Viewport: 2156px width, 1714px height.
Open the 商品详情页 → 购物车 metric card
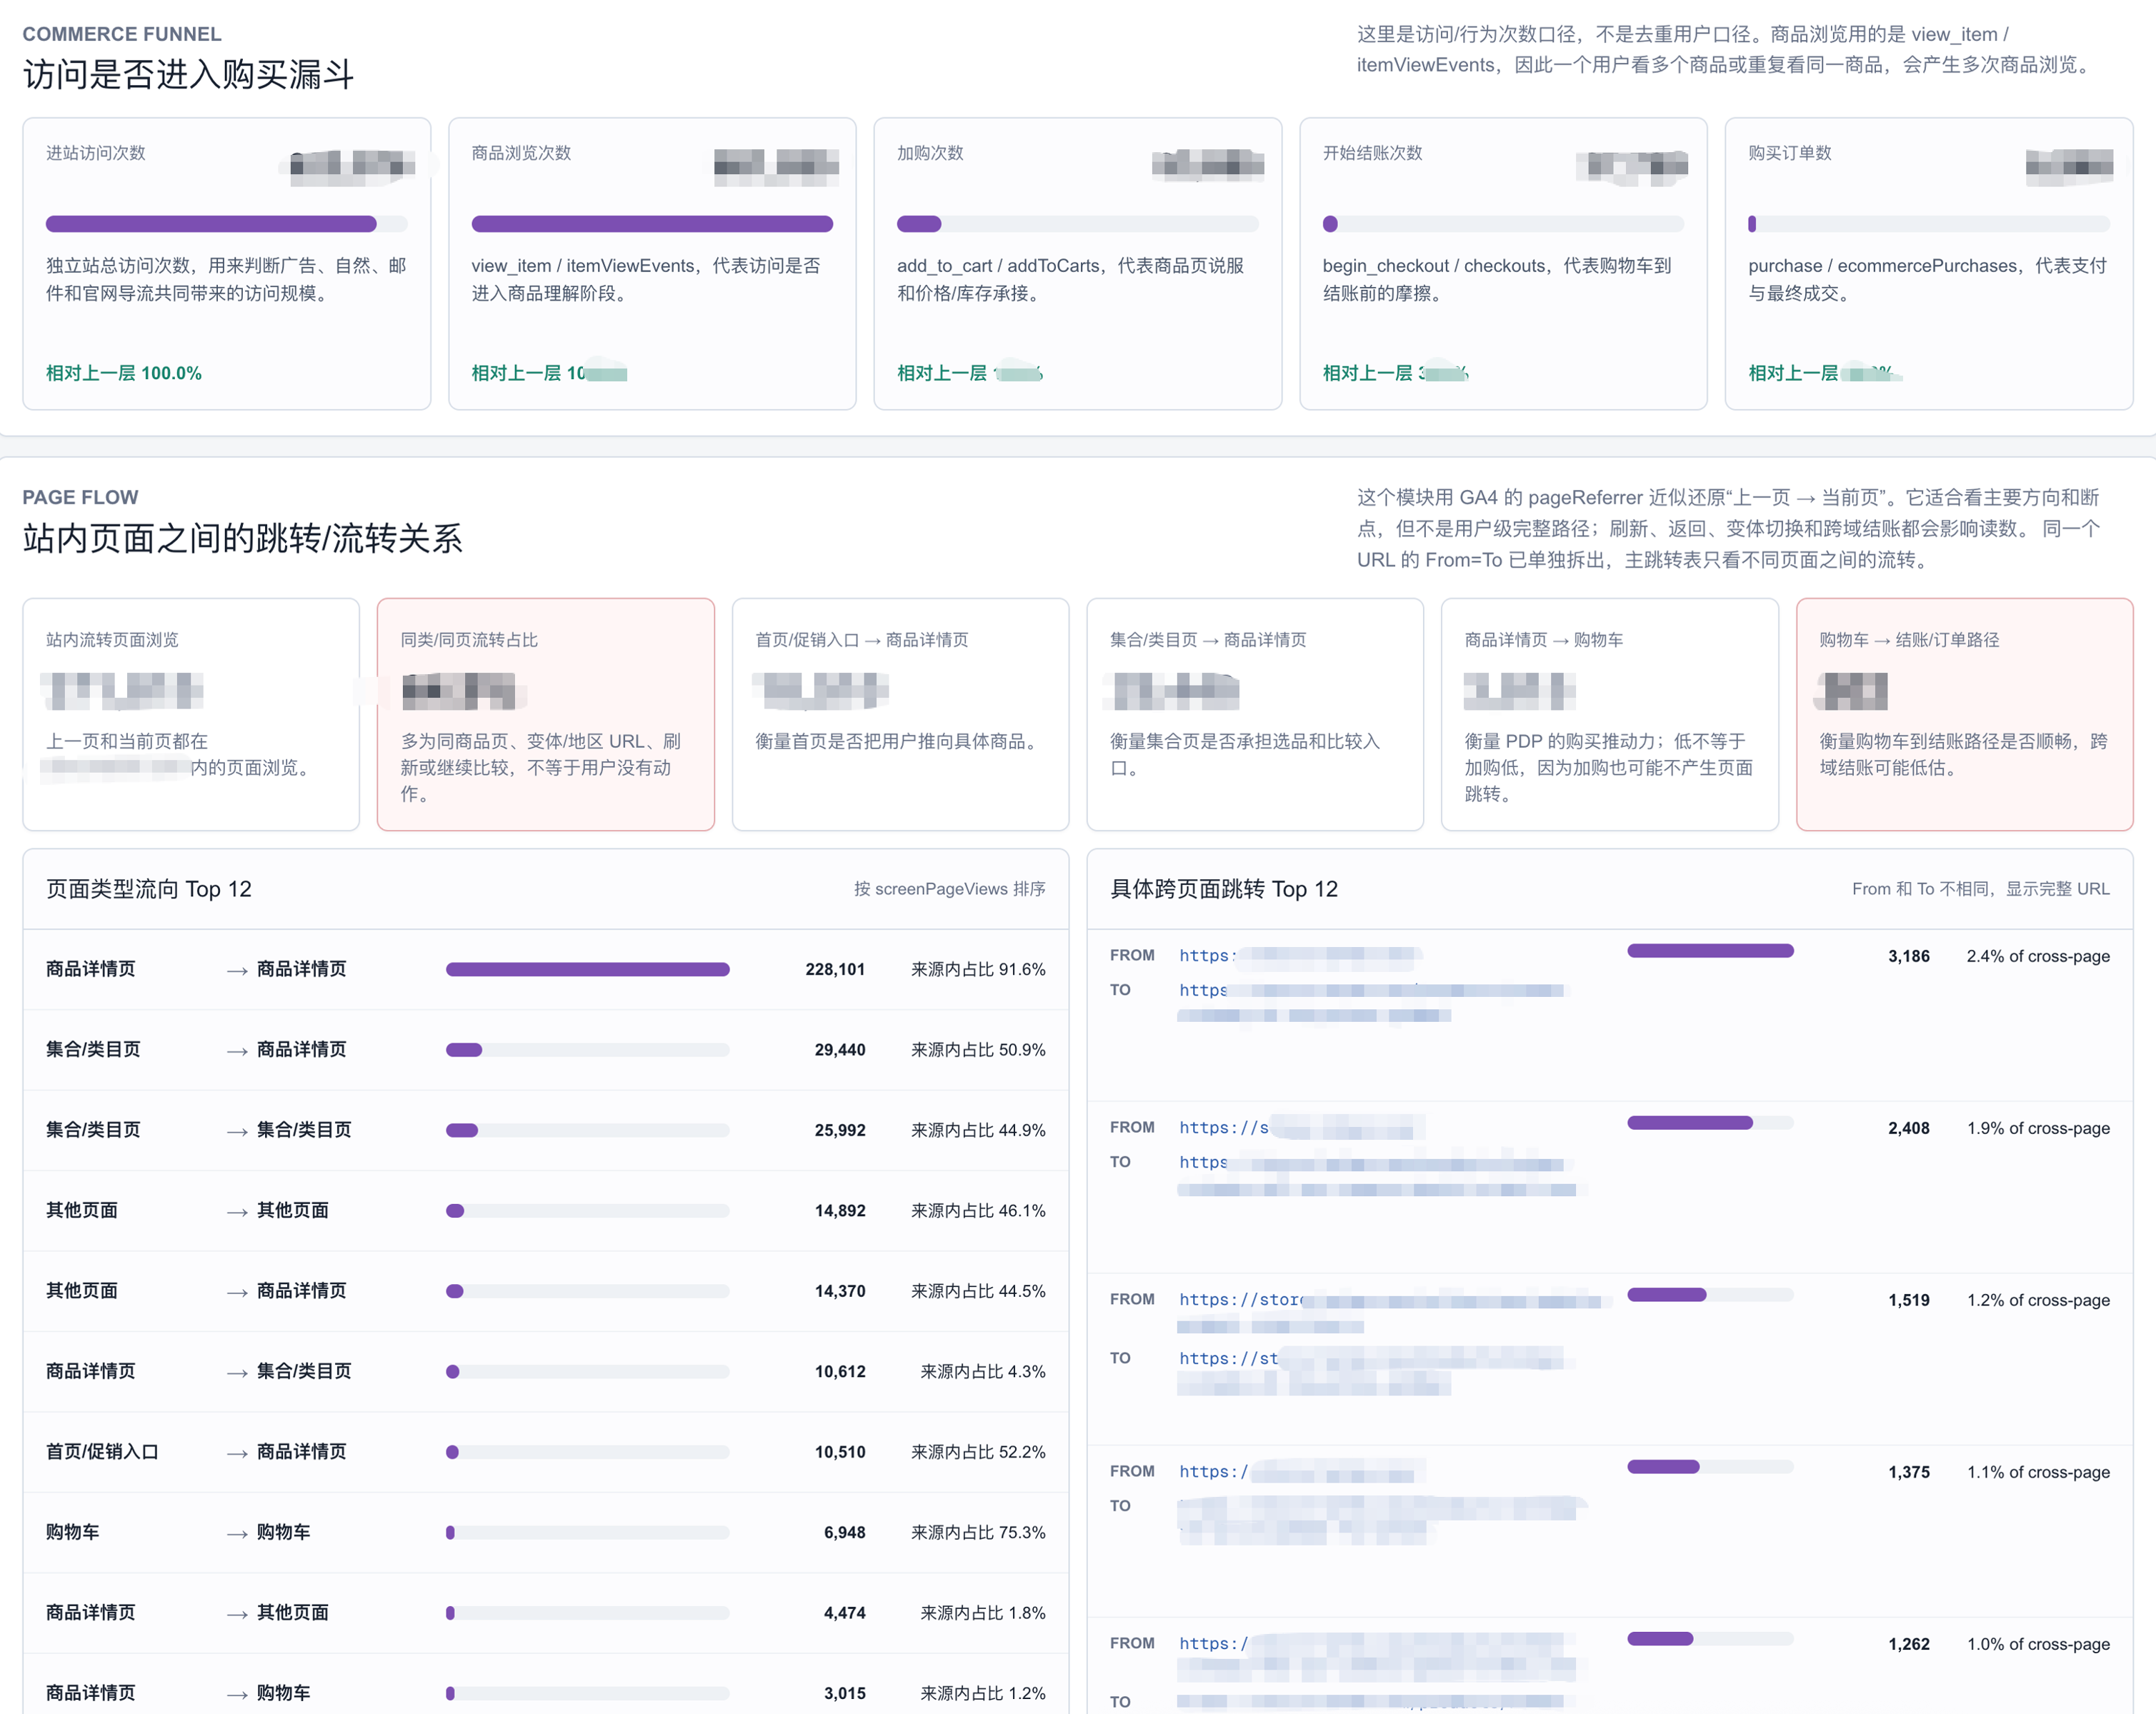coord(1609,715)
